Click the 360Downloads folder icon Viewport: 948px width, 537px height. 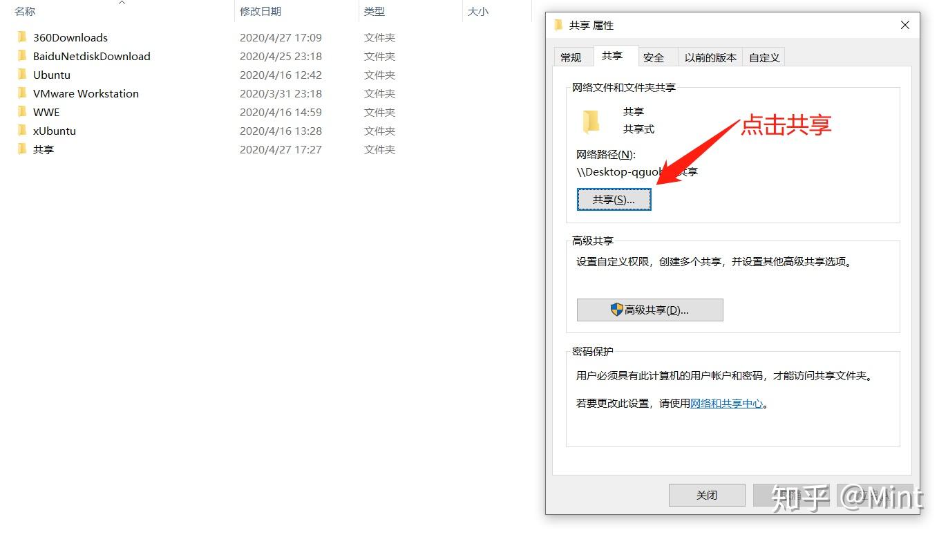(x=22, y=37)
